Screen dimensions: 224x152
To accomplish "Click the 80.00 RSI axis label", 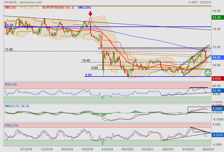I will click(x=217, y=86).
